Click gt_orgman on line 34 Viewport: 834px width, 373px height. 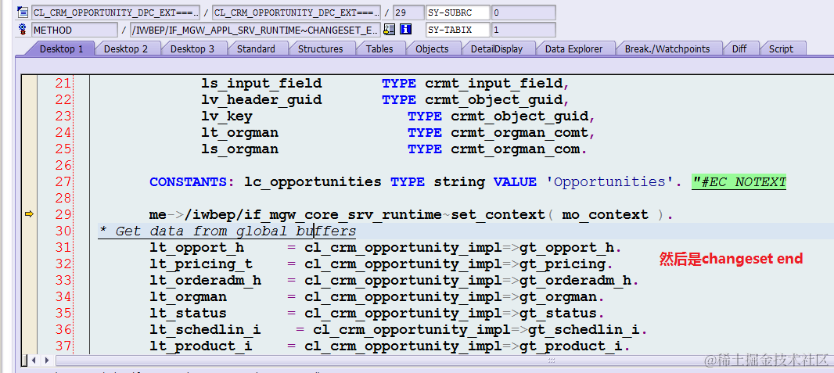point(558,298)
